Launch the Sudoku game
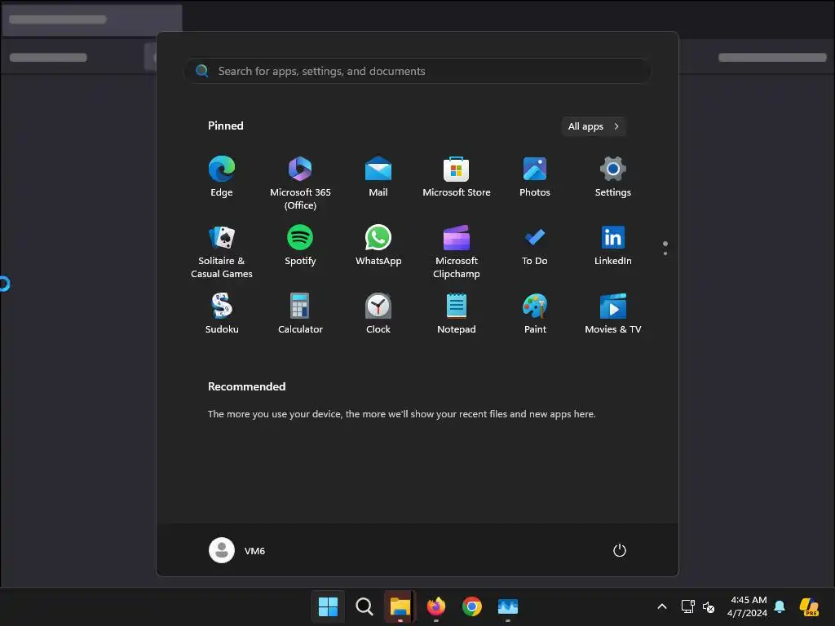This screenshot has width=835, height=626. (222, 314)
